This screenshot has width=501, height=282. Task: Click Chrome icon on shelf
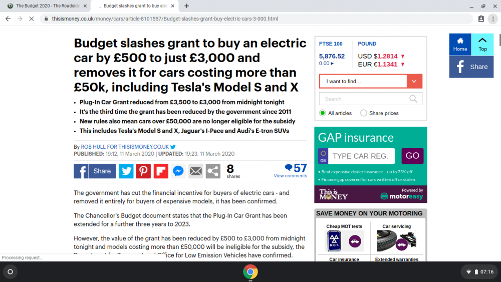click(250, 272)
